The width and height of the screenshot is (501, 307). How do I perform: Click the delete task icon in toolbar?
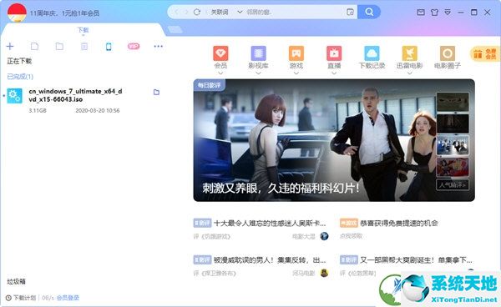click(x=84, y=47)
